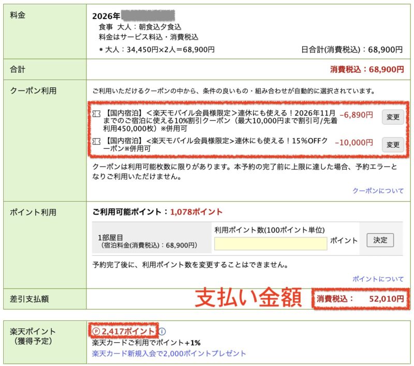Click the −10,000円 discount amount
Viewport: 414px width, 366px height.
coord(353,142)
